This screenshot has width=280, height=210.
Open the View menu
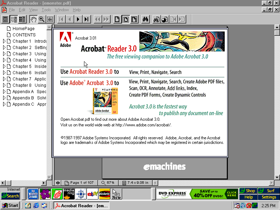[x=33, y=10]
